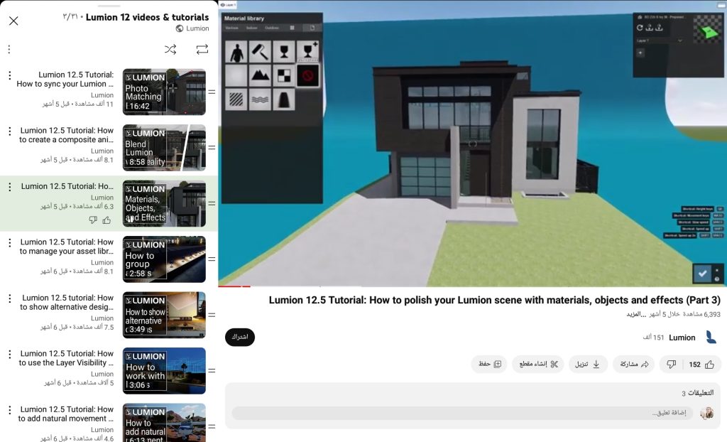Toggle loop playlist mode
The image size is (727, 442).
click(202, 49)
